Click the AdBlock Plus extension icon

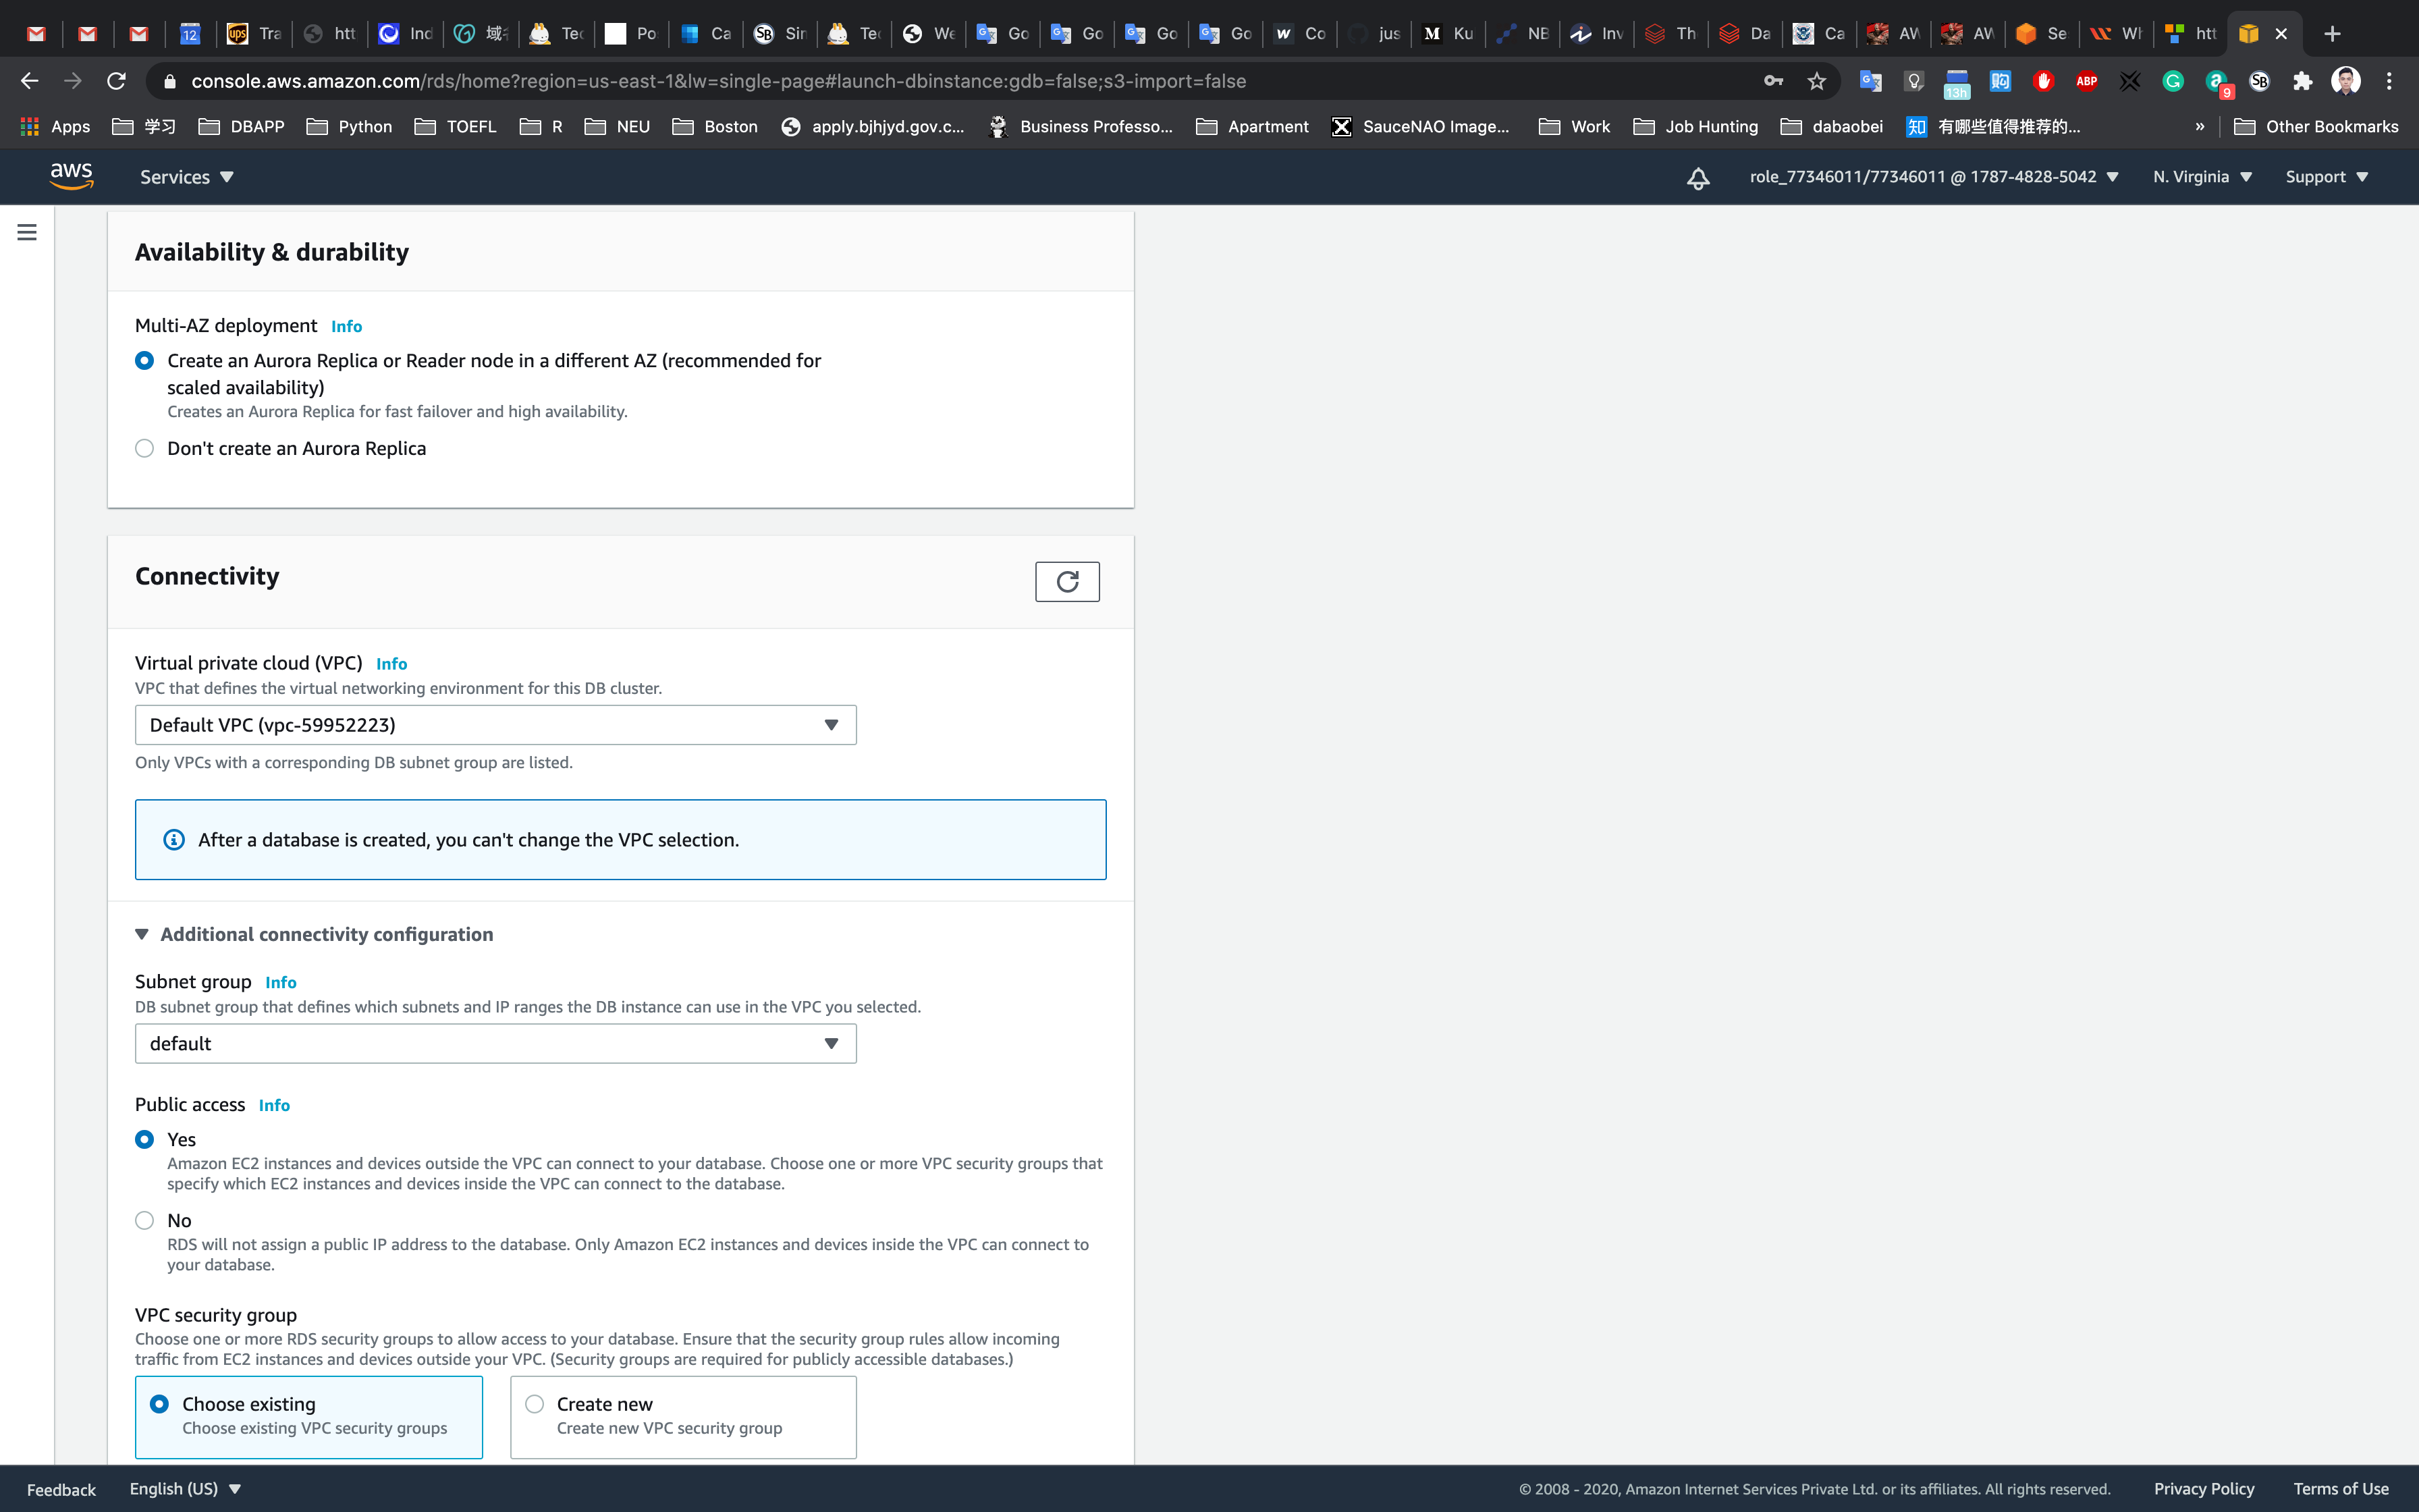(x=2086, y=81)
